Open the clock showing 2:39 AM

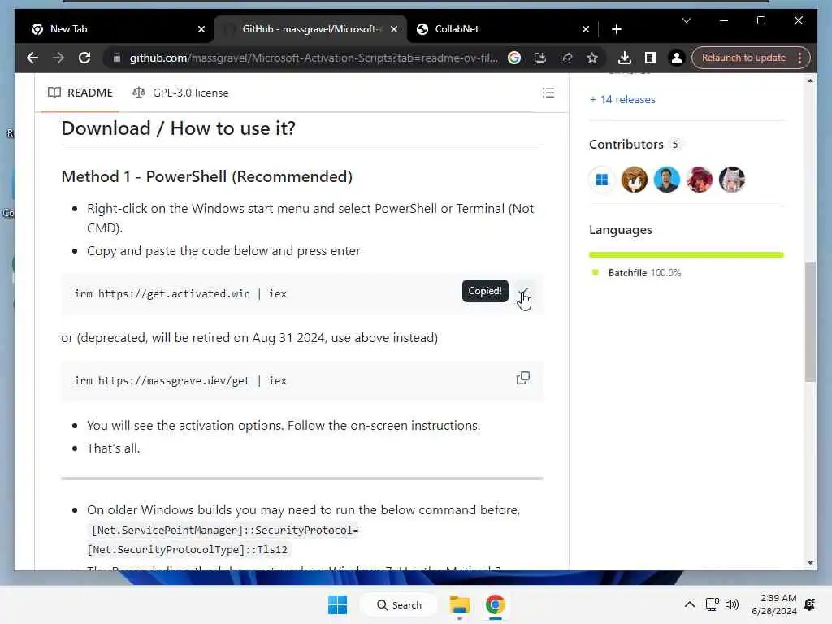(773, 604)
